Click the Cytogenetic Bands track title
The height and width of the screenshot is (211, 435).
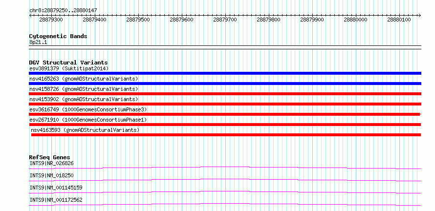point(58,36)
